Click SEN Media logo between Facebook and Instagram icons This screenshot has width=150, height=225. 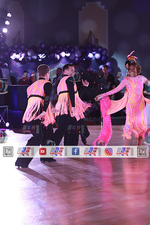(92, 152)
